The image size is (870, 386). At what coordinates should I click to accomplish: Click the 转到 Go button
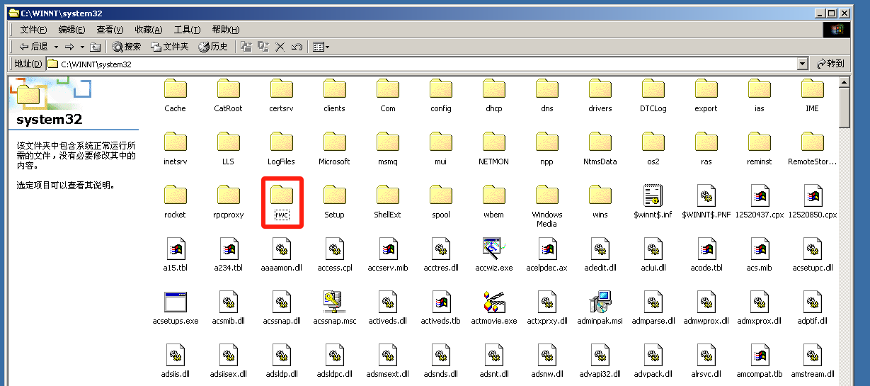coord(830,64)
